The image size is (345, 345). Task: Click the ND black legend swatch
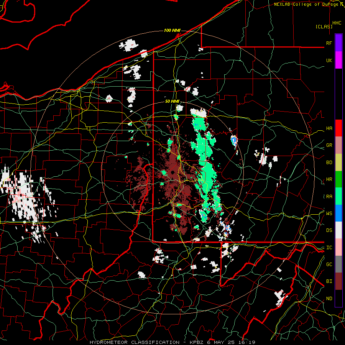[x=338, y=298]
